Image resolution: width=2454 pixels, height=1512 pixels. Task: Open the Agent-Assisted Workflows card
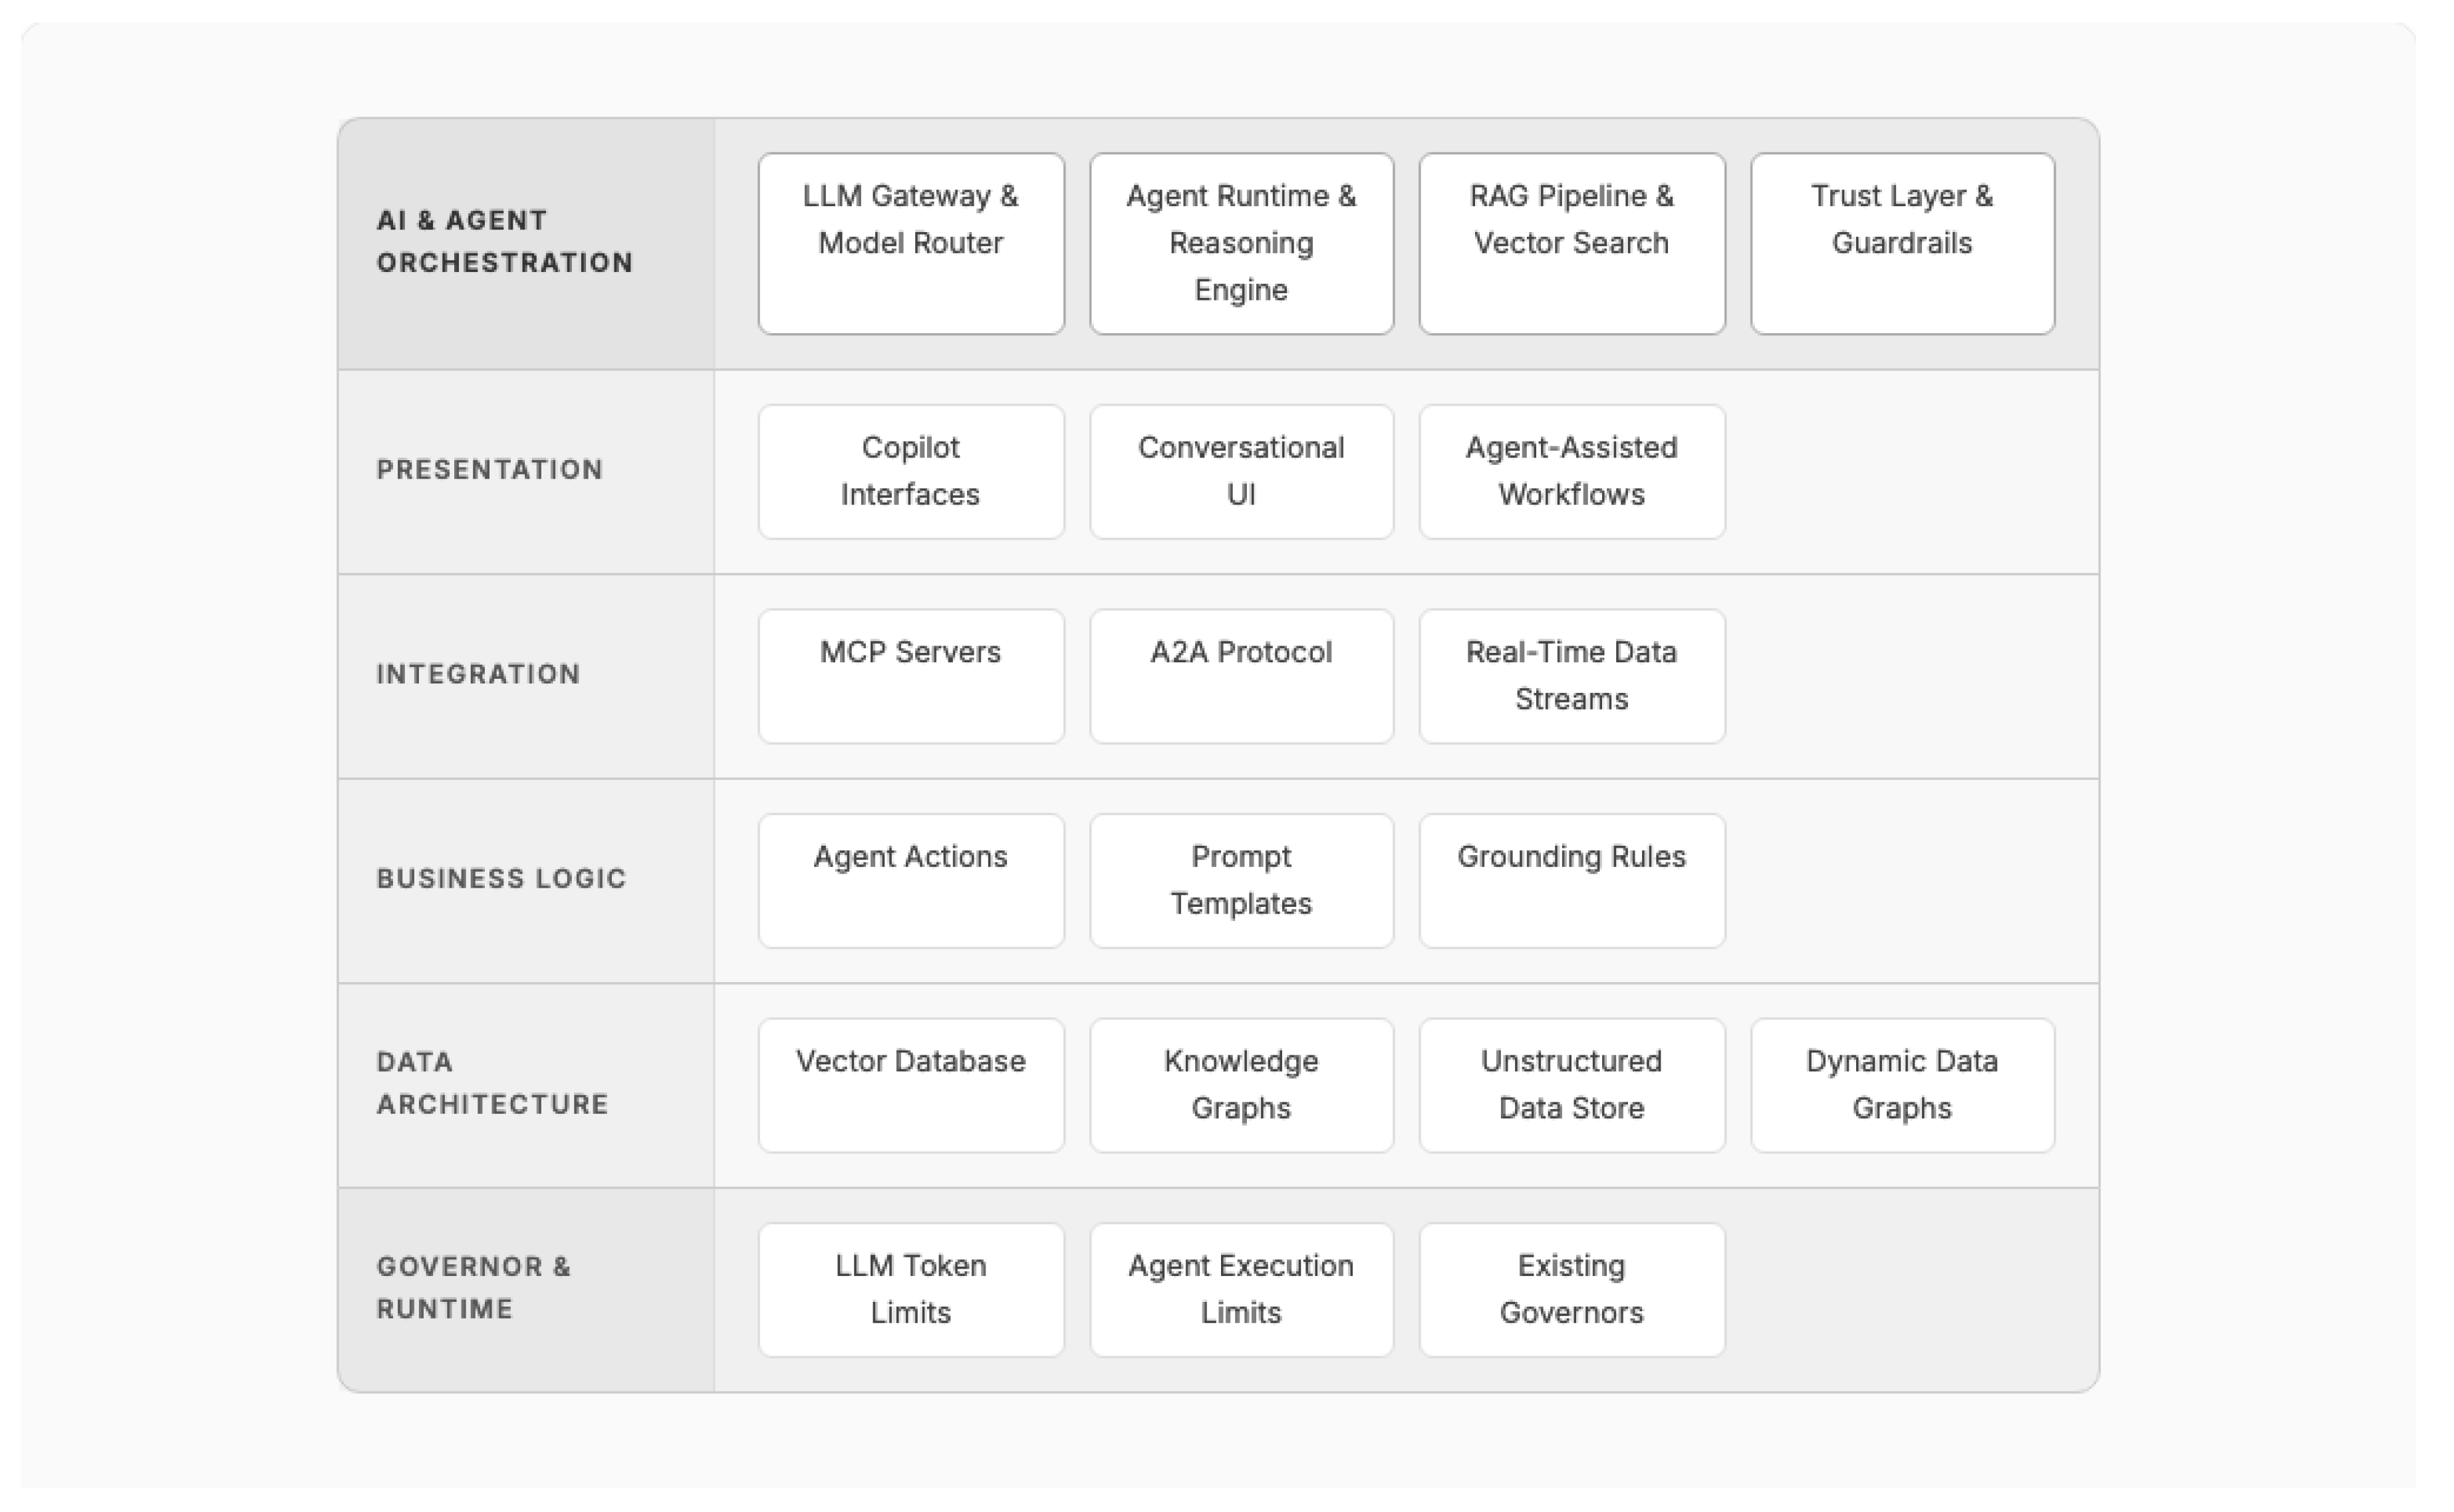1571,471
